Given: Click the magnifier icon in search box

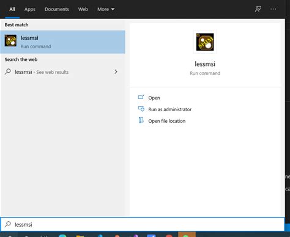Looking at the screenshot, I should [x=8, y=224].
